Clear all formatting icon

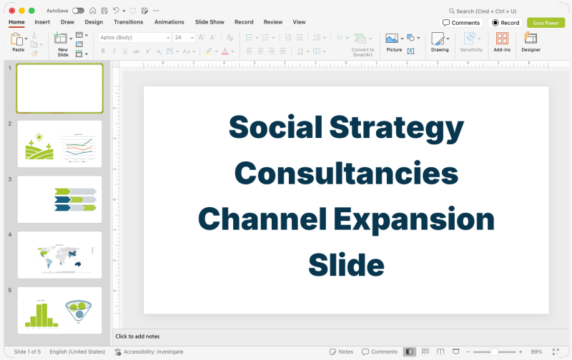(x=230, y=37)
